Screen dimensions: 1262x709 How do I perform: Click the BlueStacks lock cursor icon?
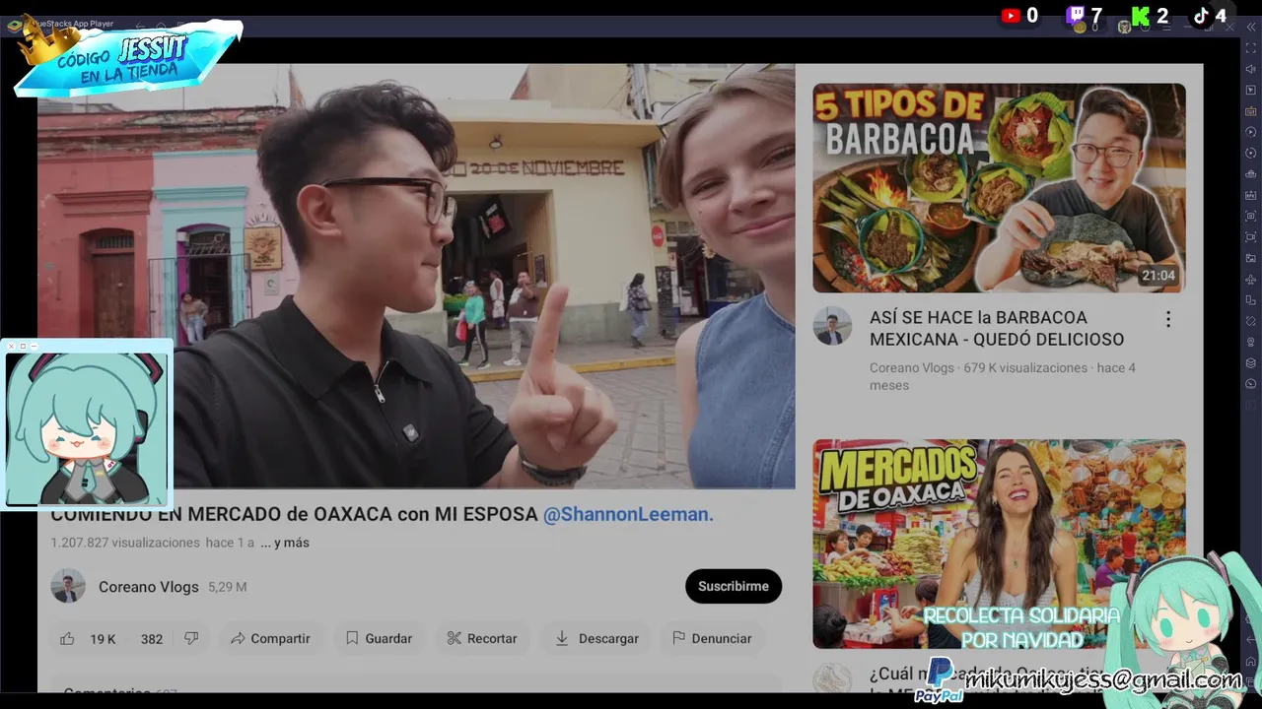point(1251,90)
